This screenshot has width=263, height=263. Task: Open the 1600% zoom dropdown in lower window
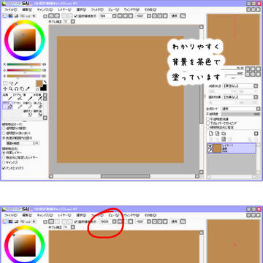[x=115, y=222]
